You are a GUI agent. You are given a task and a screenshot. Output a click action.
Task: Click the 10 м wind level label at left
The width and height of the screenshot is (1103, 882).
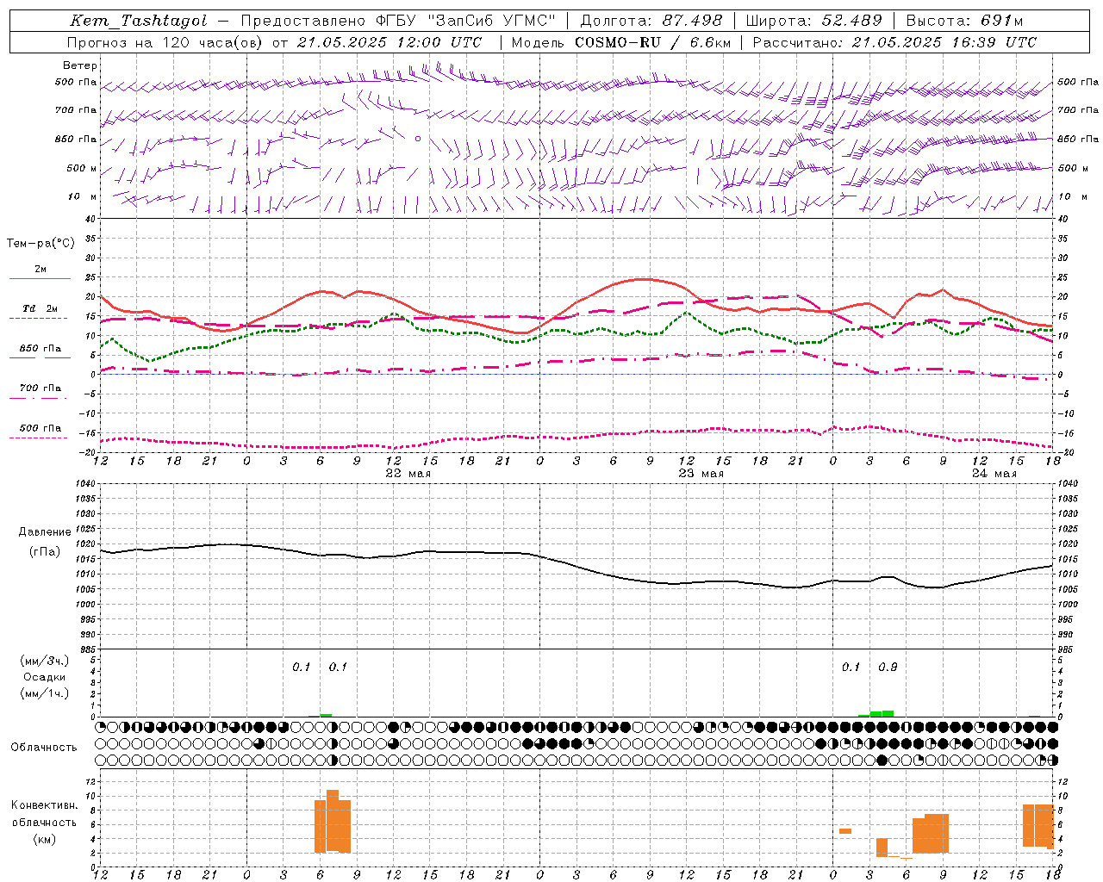point(82,196)
